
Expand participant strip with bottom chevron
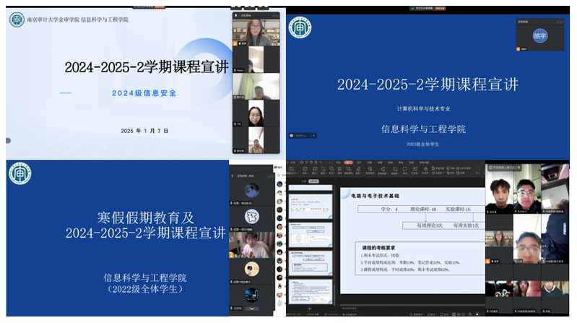[x=252, y=307]
